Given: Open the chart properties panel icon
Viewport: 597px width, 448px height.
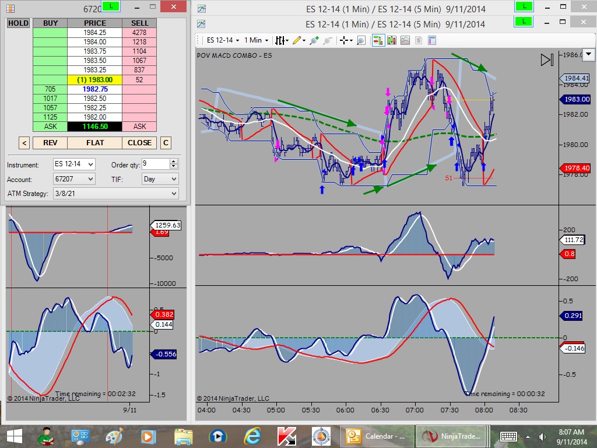Looking at the screenshot, I should tap(432, 40).
